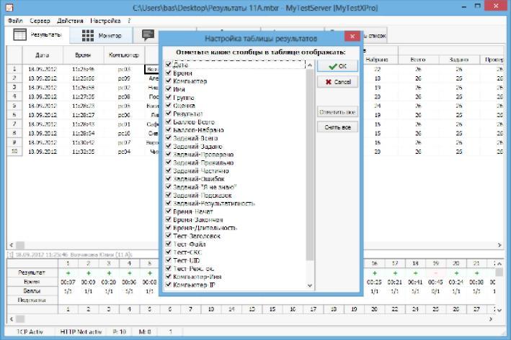Toggle the Время-Длительность checkbox
The height and width of the screenshot is (340, 511).
click(168, 228)
